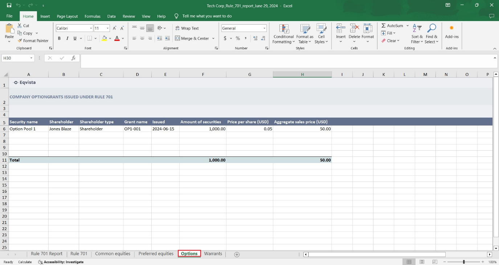Apply percent style formatting

[238, 38]
